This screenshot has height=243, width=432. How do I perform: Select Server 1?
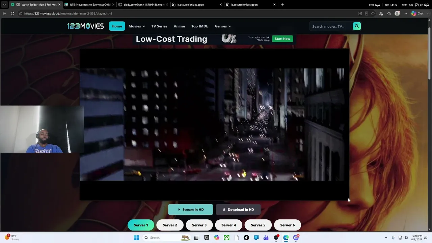click(141, 225)
